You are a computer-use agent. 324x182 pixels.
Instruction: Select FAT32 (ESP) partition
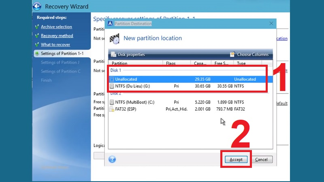[x=190, y=109]
